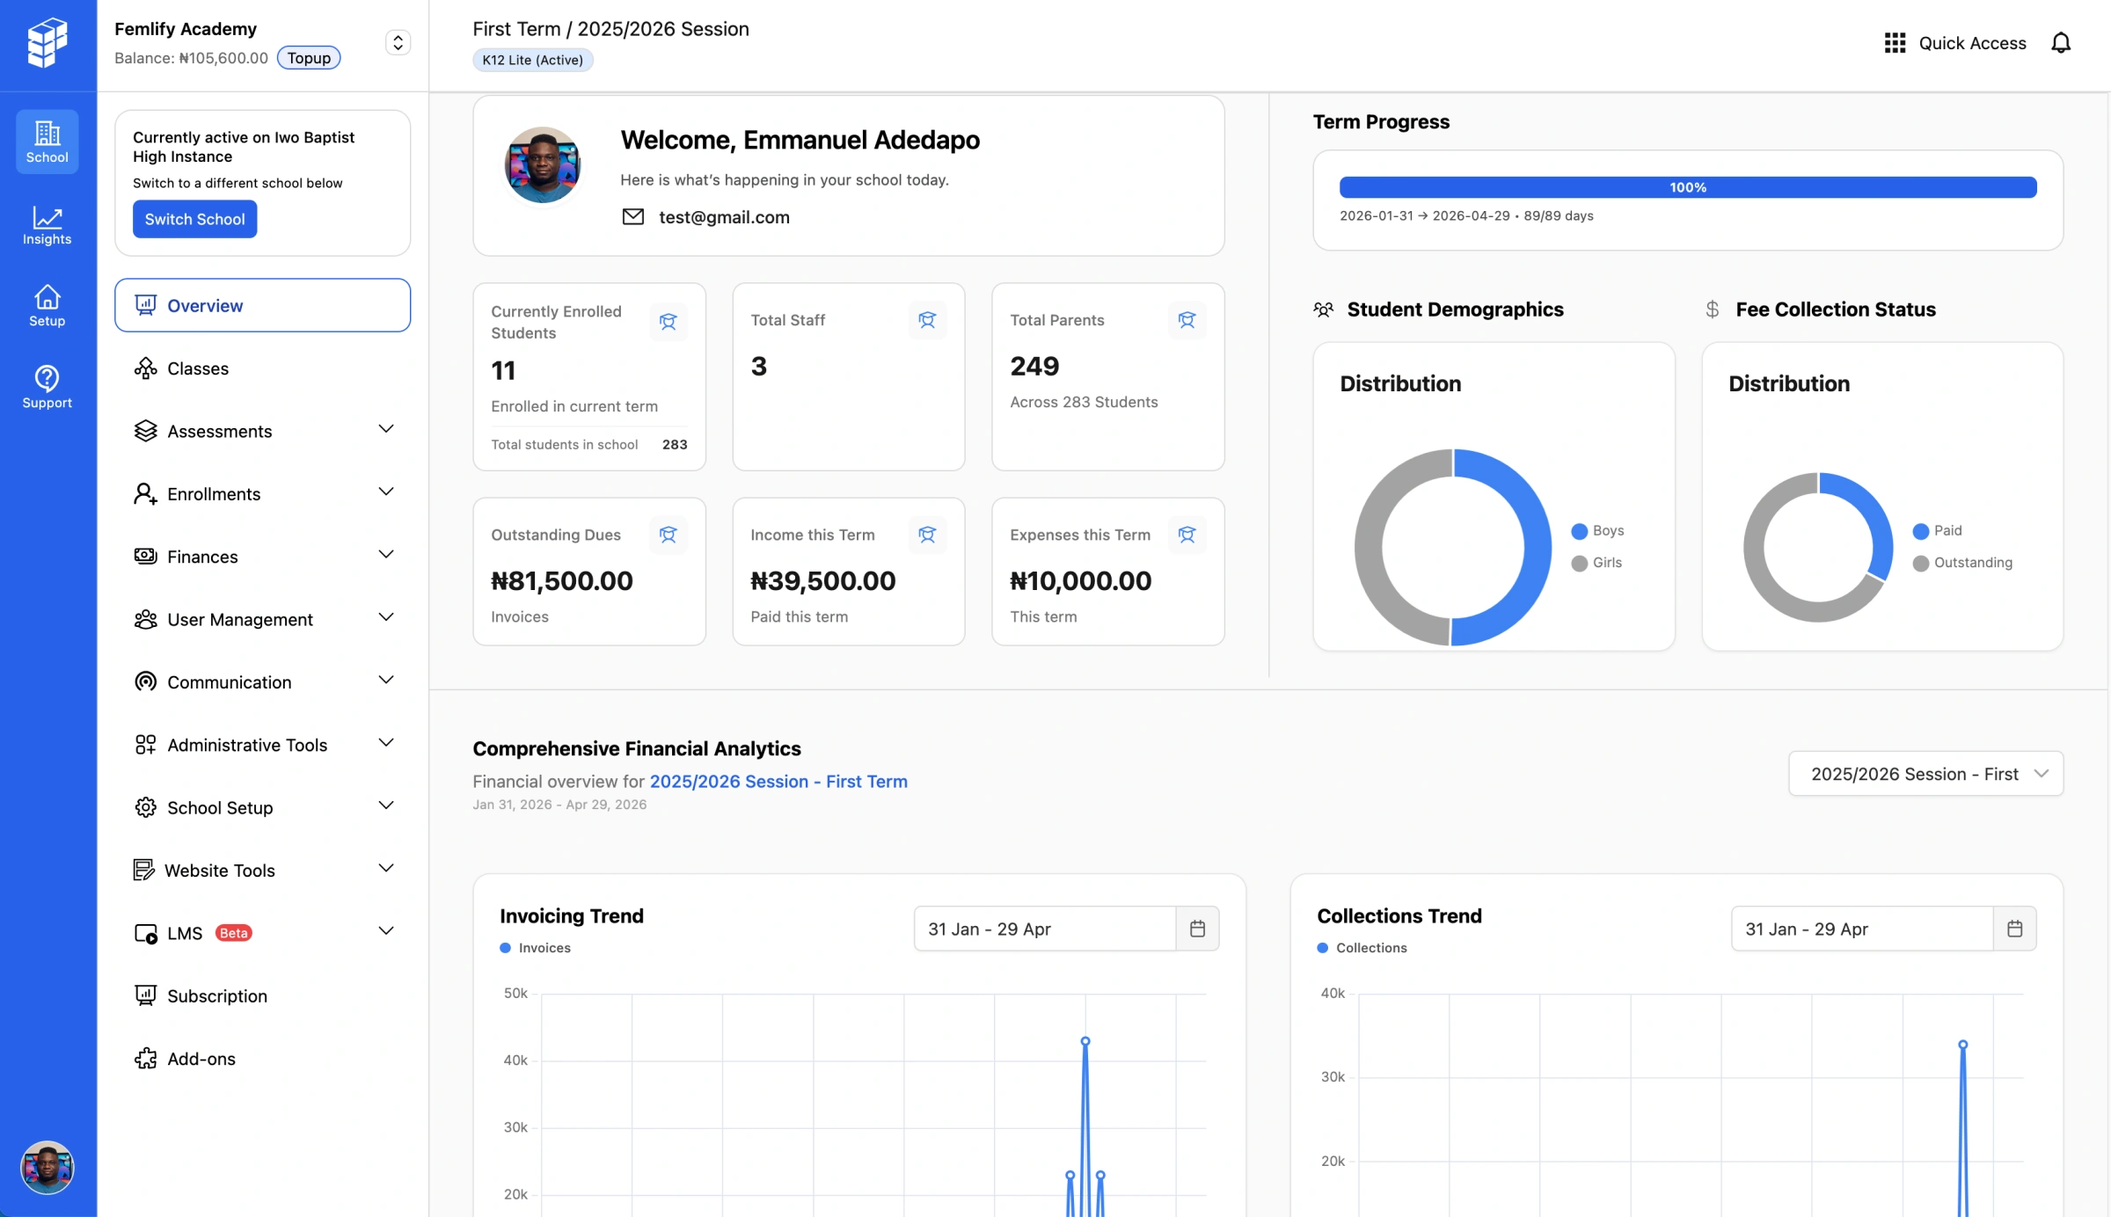Select the Overview menu item
Viewport: 2111px width, 1217px height.
[x=262, y=305]
